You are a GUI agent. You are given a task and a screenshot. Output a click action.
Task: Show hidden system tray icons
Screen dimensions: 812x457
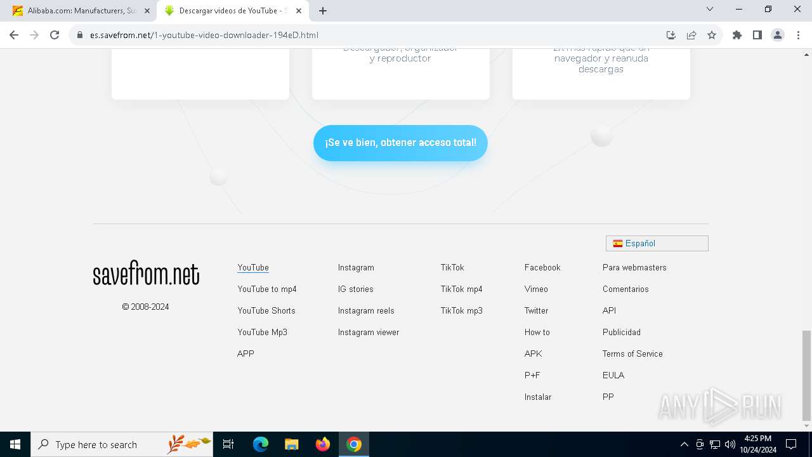[x=684, y=444]
